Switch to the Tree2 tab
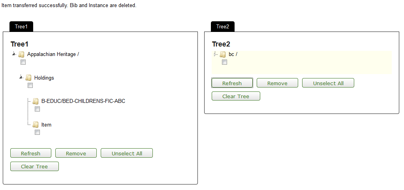Viewport: 404px width, 190px height. click(223, 26)
